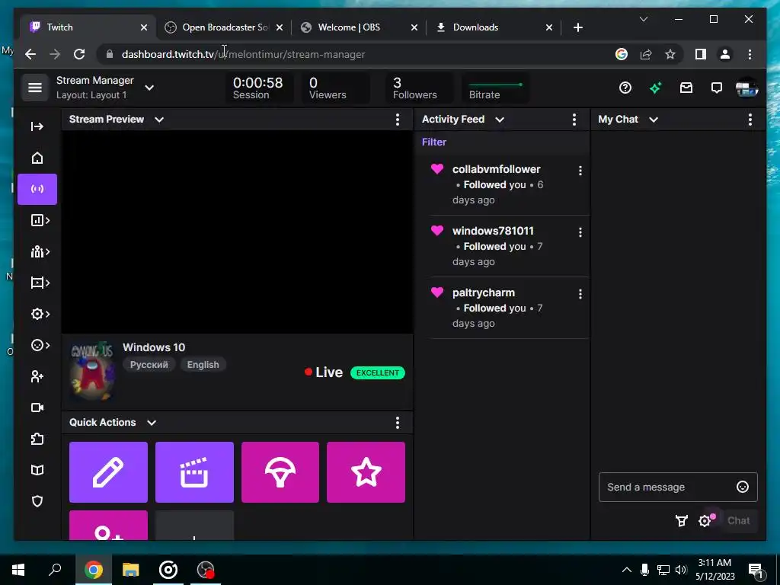Open options for windows781011 follow event
The image size is (780, 585).
(580, 232)
